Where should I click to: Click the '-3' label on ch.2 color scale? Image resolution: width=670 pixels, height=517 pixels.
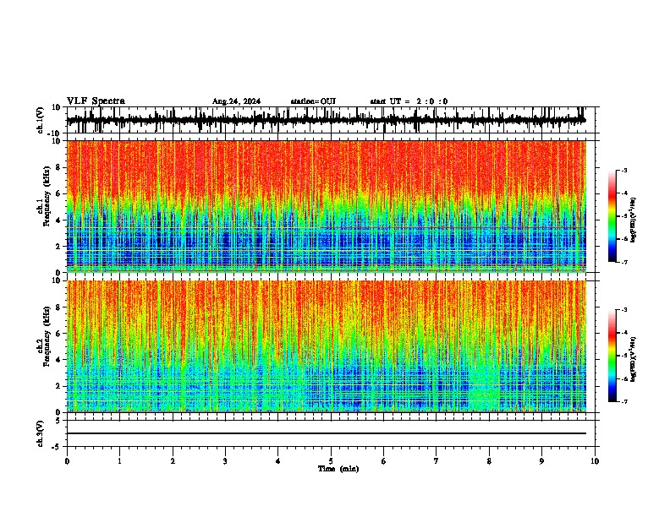click(623, 310)
